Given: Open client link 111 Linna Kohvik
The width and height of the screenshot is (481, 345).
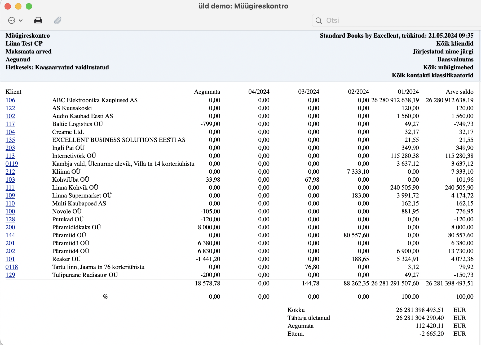Looking at the screenshot, I should click(10, 187).
